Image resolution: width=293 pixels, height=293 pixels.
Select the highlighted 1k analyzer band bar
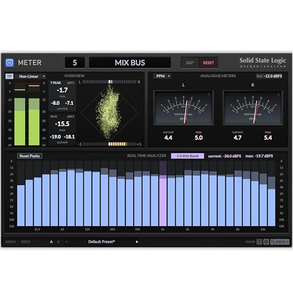163,193
